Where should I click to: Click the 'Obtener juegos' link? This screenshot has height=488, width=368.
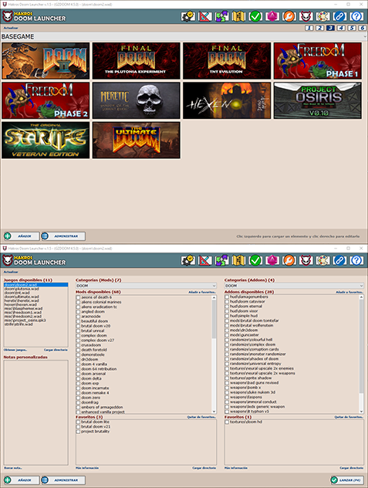coord(15,350)
